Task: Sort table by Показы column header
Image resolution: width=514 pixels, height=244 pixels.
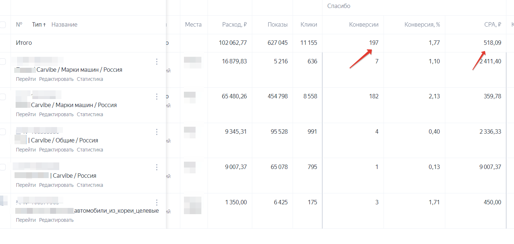Action: 277,25
